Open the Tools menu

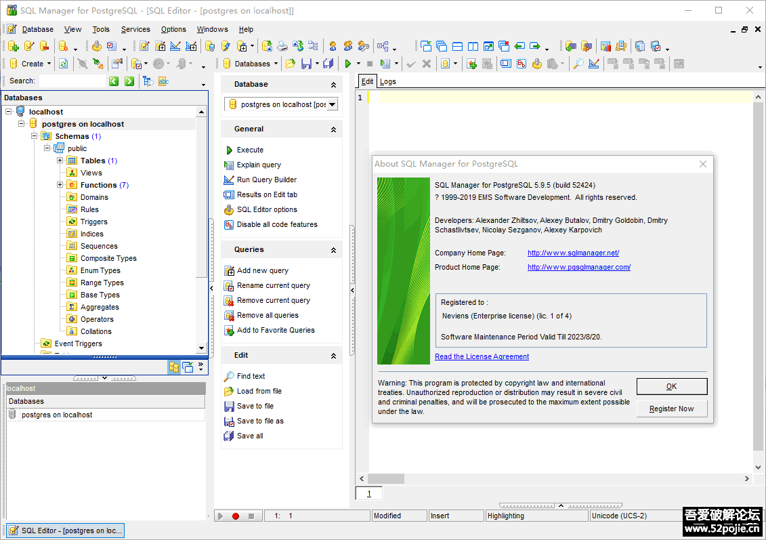tap(101, 29)
